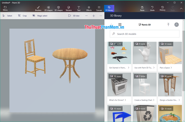Open the blue flag model thumbnail

pos(119,113)
